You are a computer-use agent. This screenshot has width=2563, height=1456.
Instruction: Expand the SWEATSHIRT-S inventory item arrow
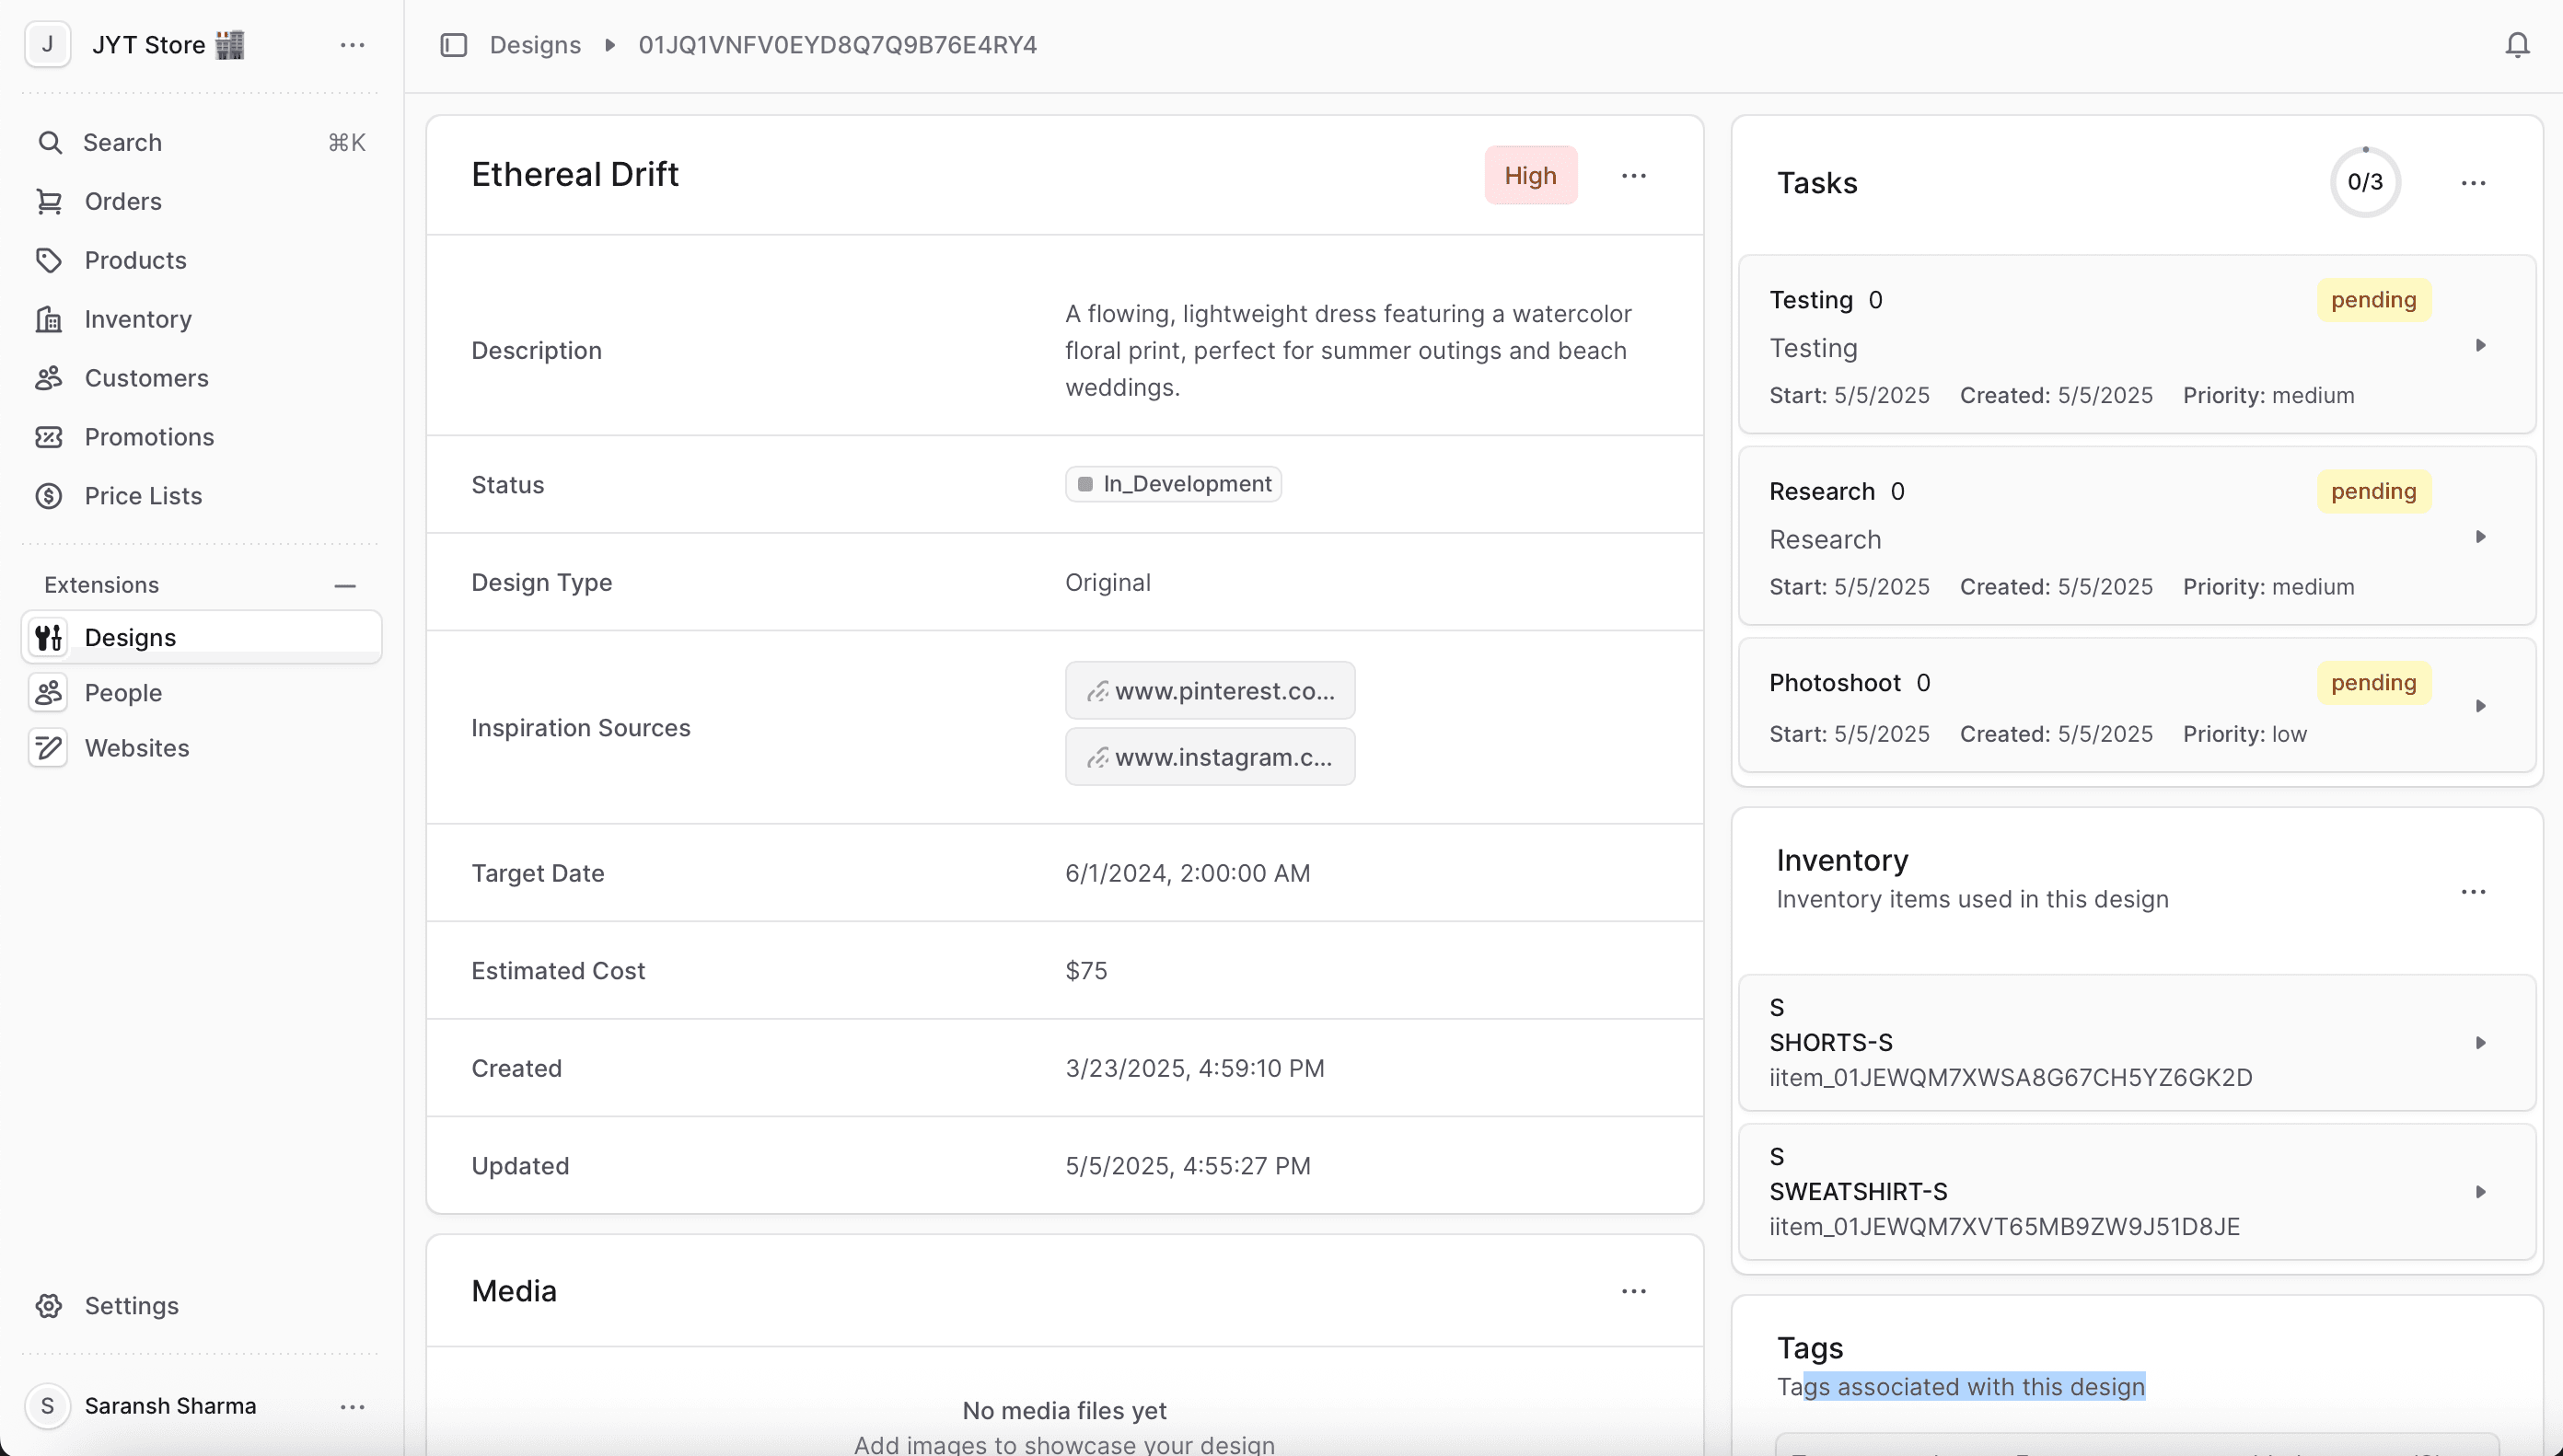(x=2480, y=1191)
